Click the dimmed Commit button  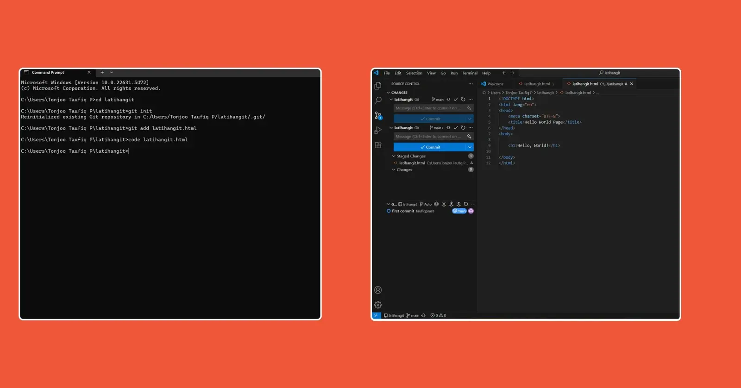coord(429,119)
